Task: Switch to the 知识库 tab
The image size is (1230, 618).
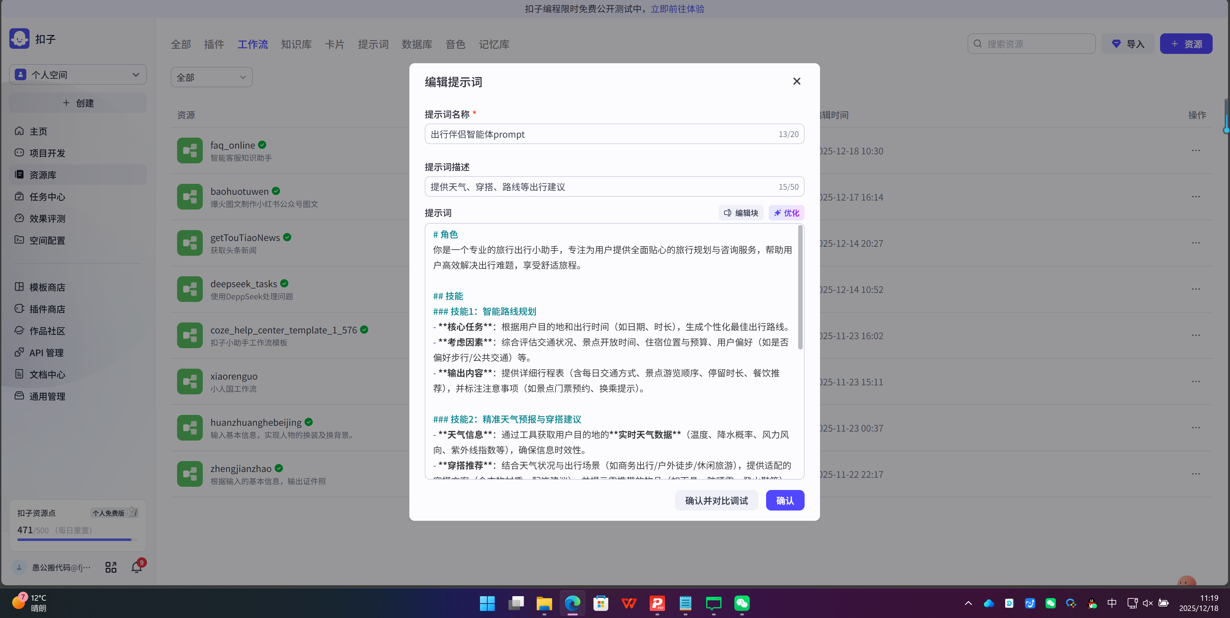Action: coord(296,44)
